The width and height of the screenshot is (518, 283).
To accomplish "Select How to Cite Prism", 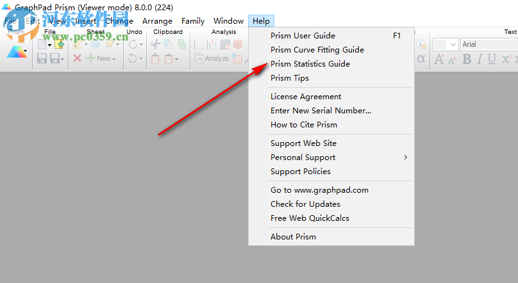I will pyautogui.click(x=331, y=125).
